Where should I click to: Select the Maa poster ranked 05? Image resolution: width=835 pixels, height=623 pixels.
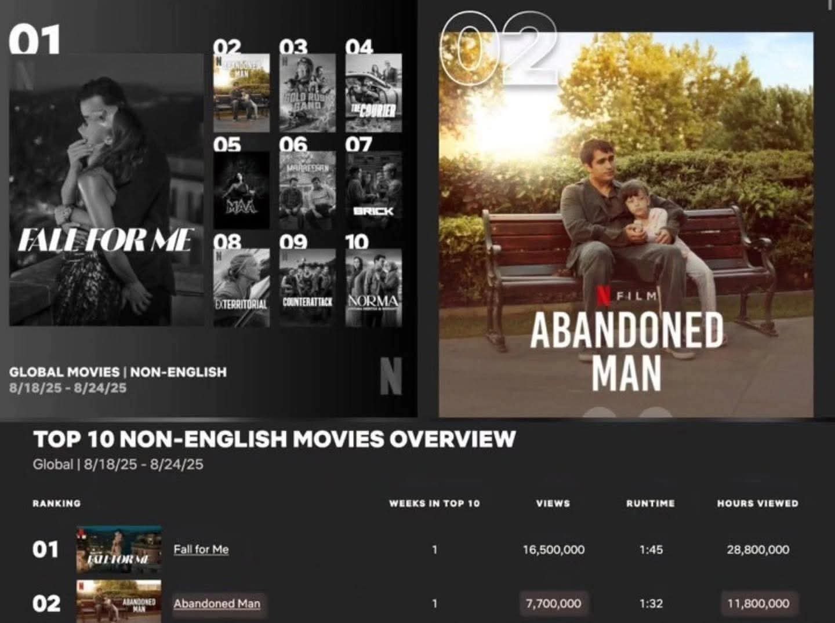click(241, 191)
